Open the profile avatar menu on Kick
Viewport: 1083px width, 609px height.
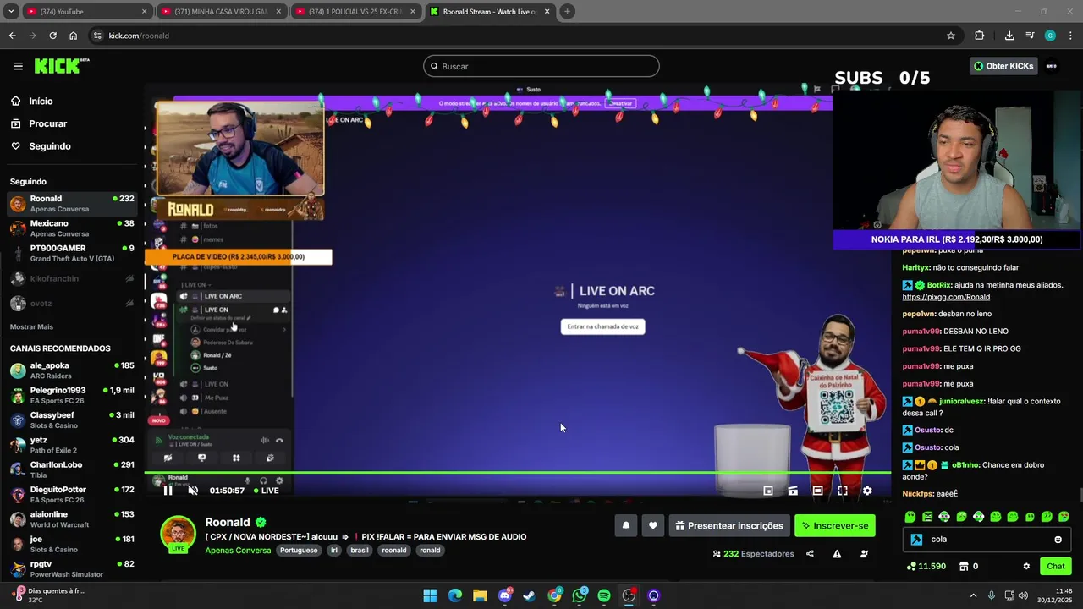click(1052, 66)
